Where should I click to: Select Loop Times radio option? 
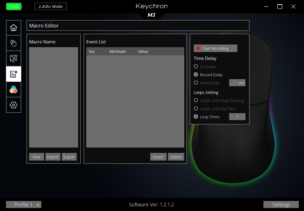click(x=196, y=117)
